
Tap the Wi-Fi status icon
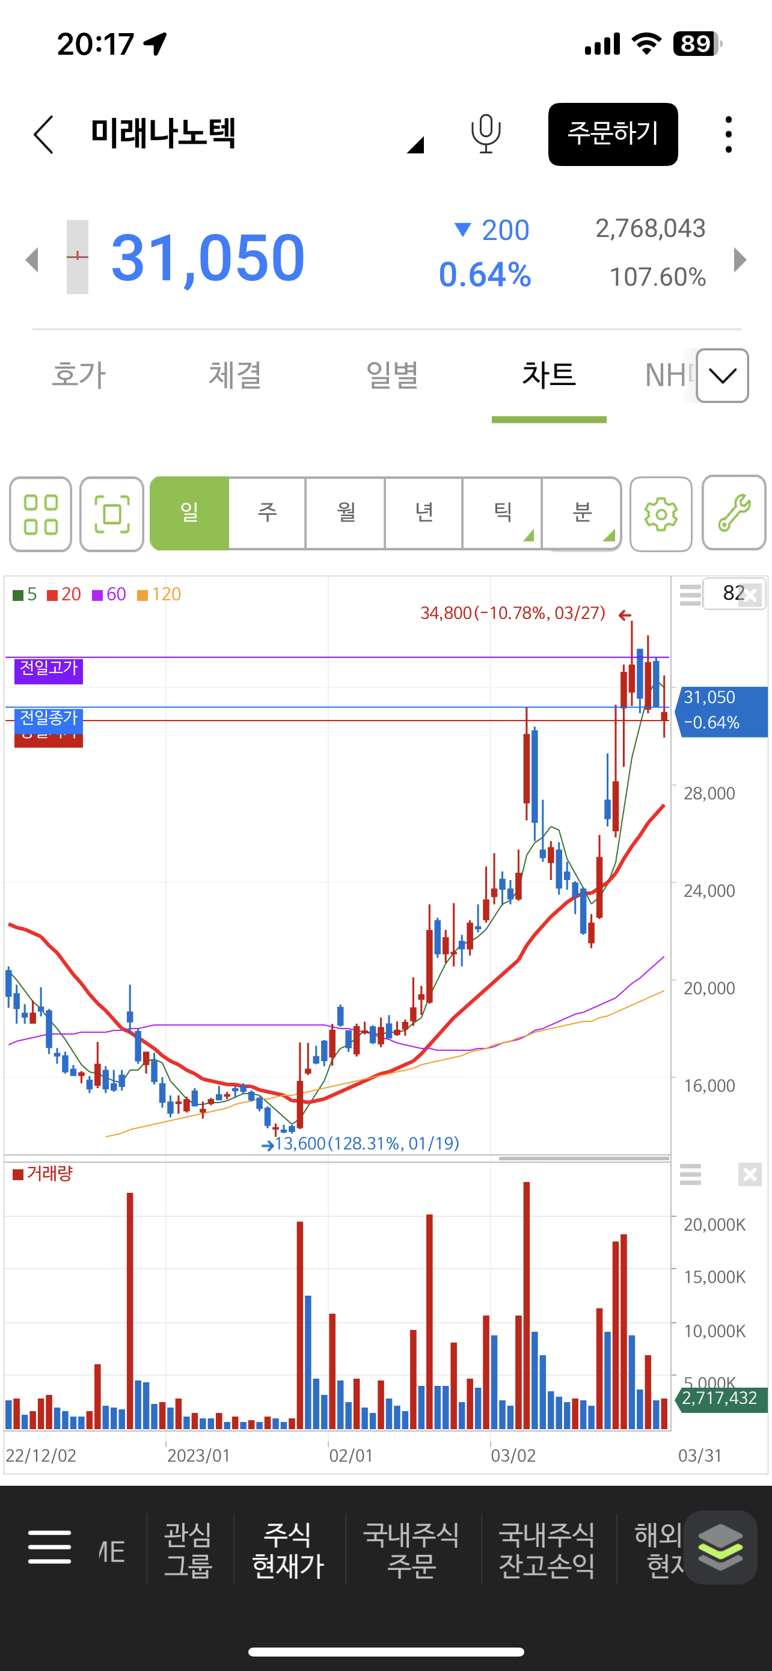(x=646, y=43)
